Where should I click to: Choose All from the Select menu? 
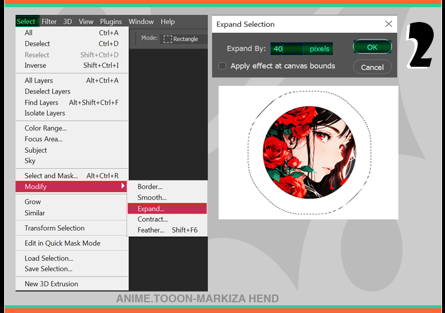click(72, 33)
